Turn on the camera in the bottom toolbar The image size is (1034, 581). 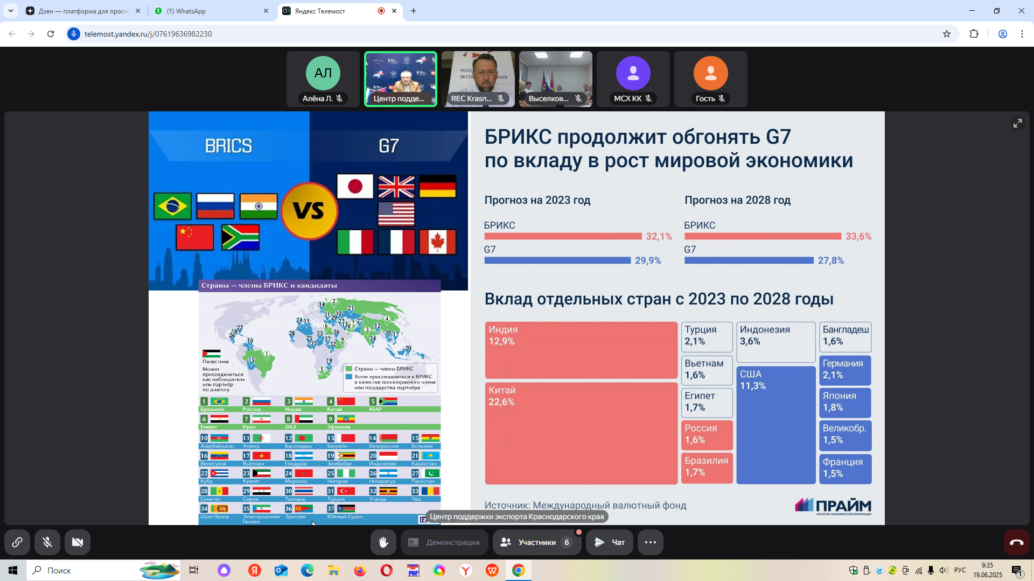(x=78, y=542)
